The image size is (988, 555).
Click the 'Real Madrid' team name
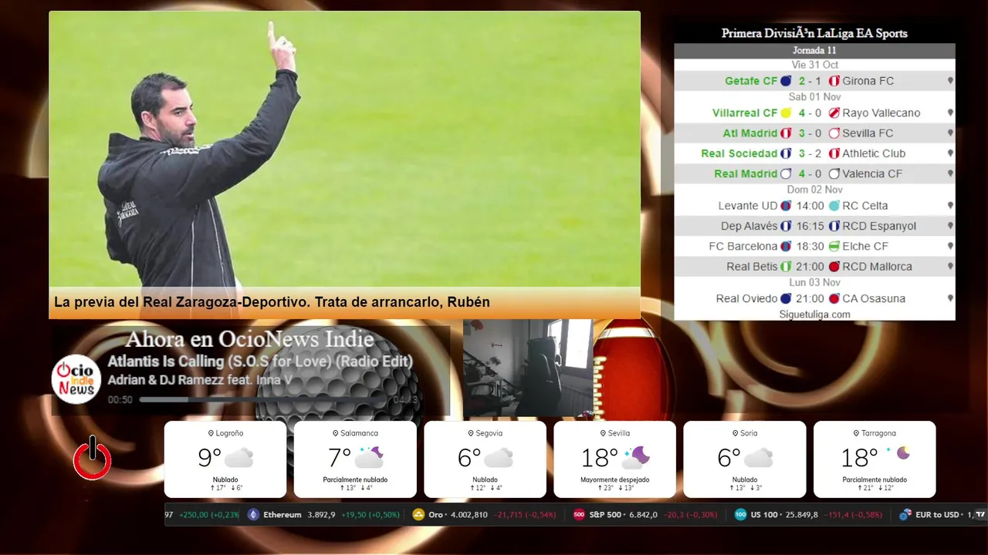[x=746, y=173]
